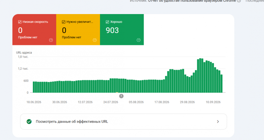Click the 0 value in yellow card

pyautogui.click(x=64, y=30)
